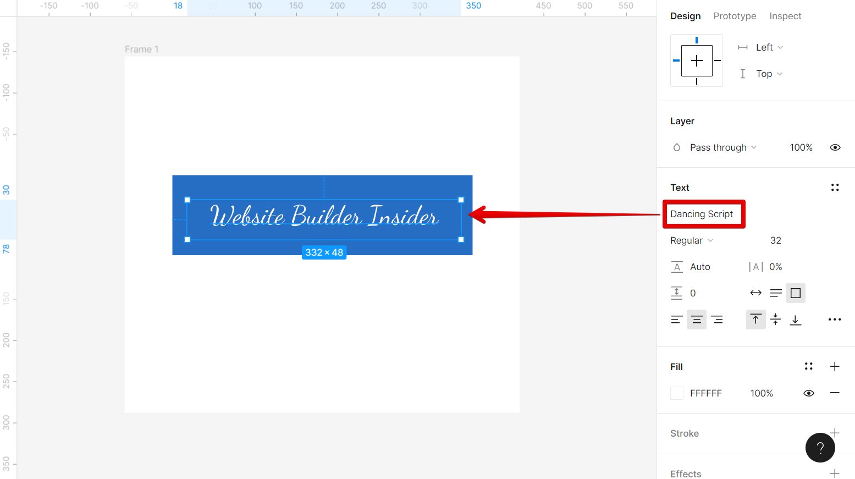The image size is (855, 479).
Task: Select the auto width resize icon
Action: pos(755,293)
